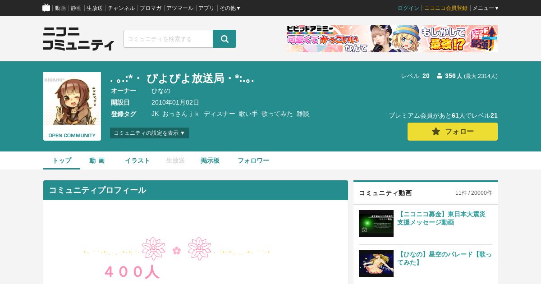
Task: Open the チャンネル top navigation link
Action: (121, 8)
